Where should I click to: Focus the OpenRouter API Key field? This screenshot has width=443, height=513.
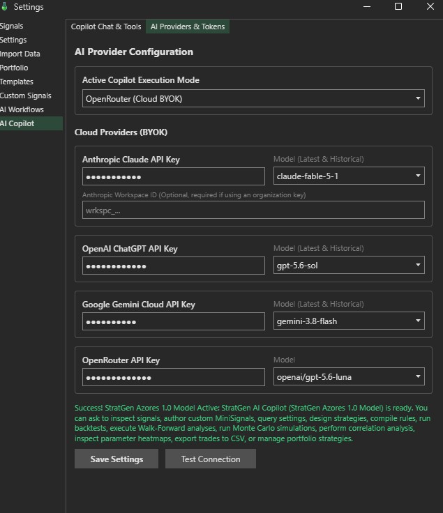174,377
